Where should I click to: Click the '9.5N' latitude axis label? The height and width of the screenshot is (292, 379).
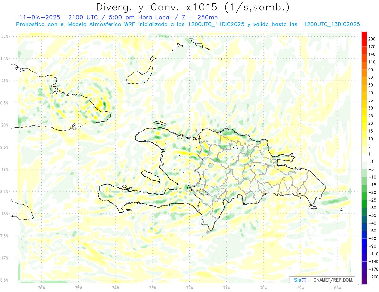tap(4, 147)
